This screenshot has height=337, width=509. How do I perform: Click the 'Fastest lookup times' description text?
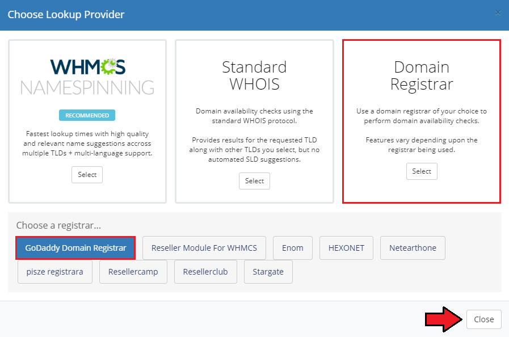point(87,144)
